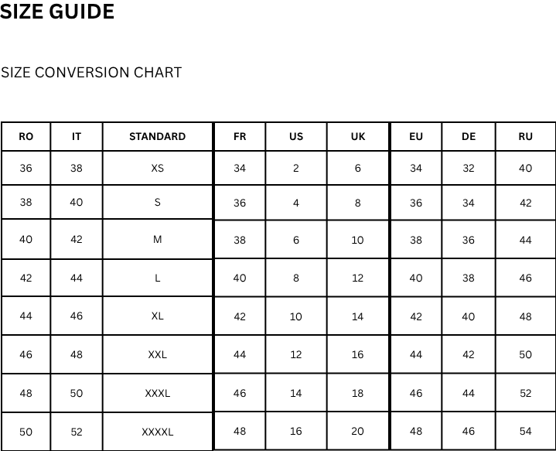Screen dimensions: 556x451
Task: Select the XXXL standard size cell
Action: click(158, 393)
